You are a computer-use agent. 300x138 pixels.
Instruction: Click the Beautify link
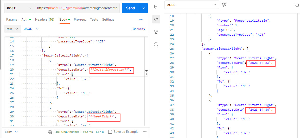[x=139, y=29]
